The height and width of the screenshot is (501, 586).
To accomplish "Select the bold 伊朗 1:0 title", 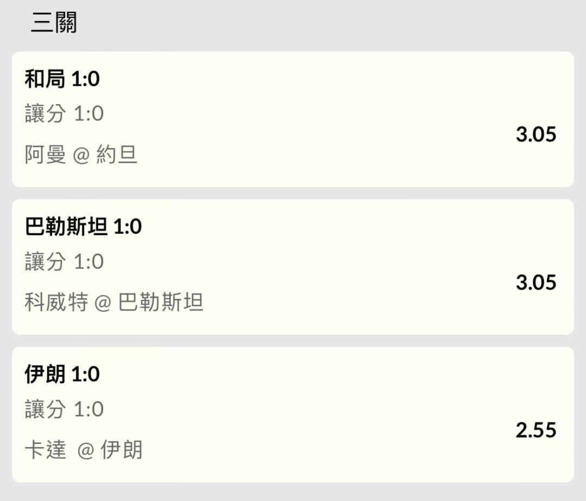I will (62, 374).
